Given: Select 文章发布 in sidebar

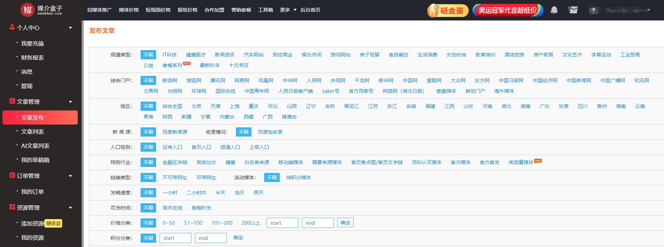Looking at the screenshot, I should click(x=40, y=118).
